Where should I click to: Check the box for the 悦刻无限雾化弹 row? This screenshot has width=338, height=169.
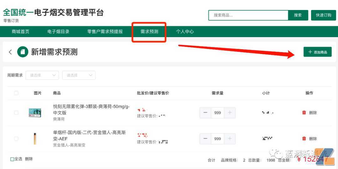(16, 113)
